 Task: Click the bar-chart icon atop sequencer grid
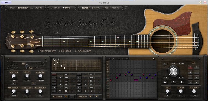[x=154, y=59]
